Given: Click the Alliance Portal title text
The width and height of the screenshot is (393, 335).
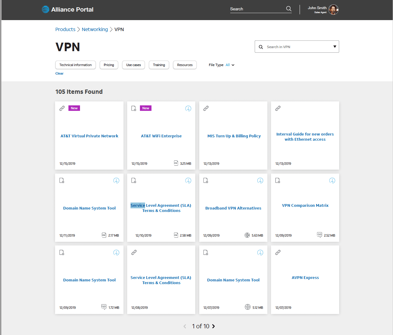Looking at the screenshot, I should tap(72, 9).
